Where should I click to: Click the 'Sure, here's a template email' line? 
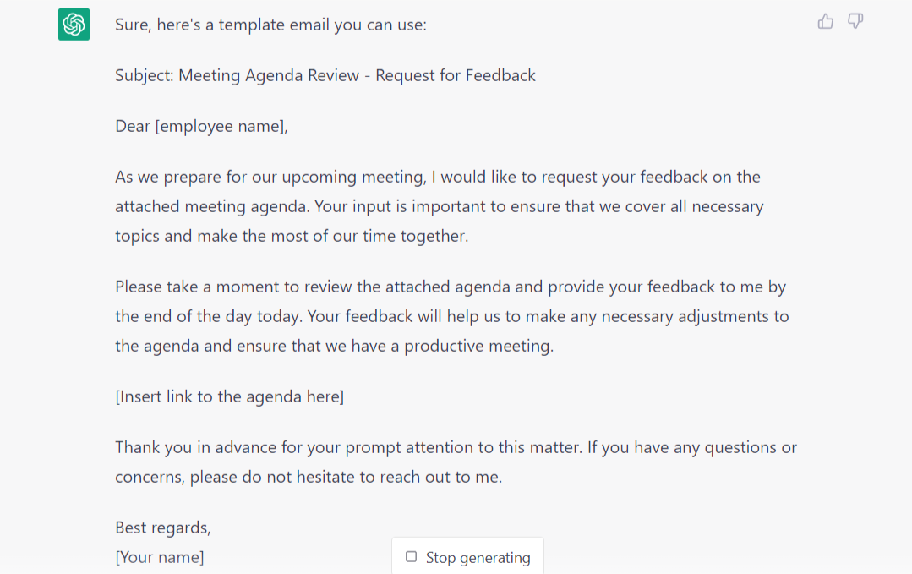click(x=270, y=25)
